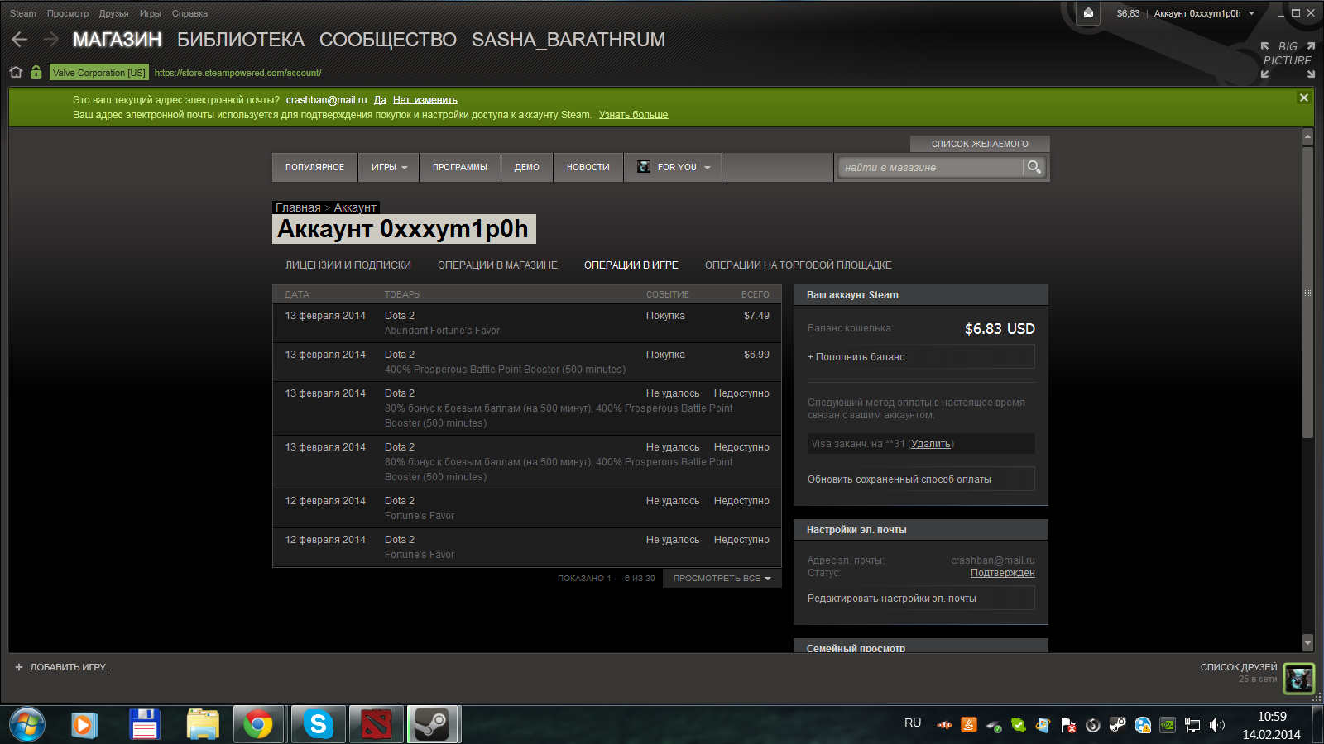Click the green padlock security icon

tap(36, 72)
